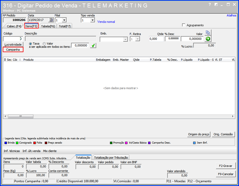Open the grid column chooser icon

(5, 60)
